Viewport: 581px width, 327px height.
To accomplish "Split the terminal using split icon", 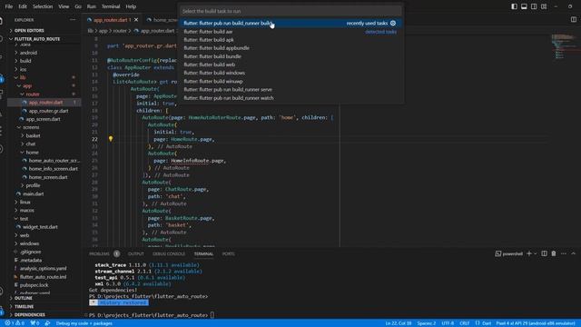I will click(x=544, y=253).
